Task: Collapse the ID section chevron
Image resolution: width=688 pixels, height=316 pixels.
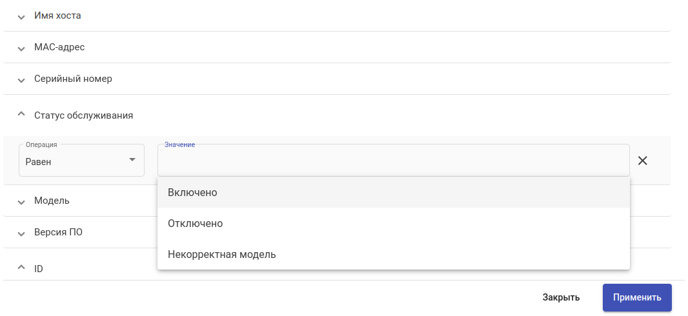Action: 21,267
